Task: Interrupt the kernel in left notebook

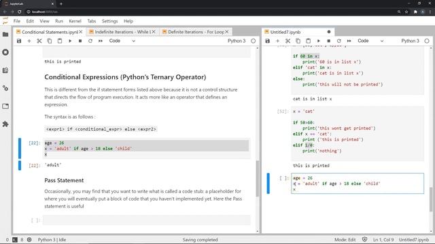Action: tap(80, 41)
